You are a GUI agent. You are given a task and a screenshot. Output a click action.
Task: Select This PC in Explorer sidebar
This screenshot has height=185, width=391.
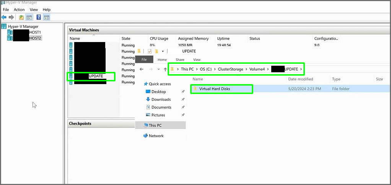[160, 125]
